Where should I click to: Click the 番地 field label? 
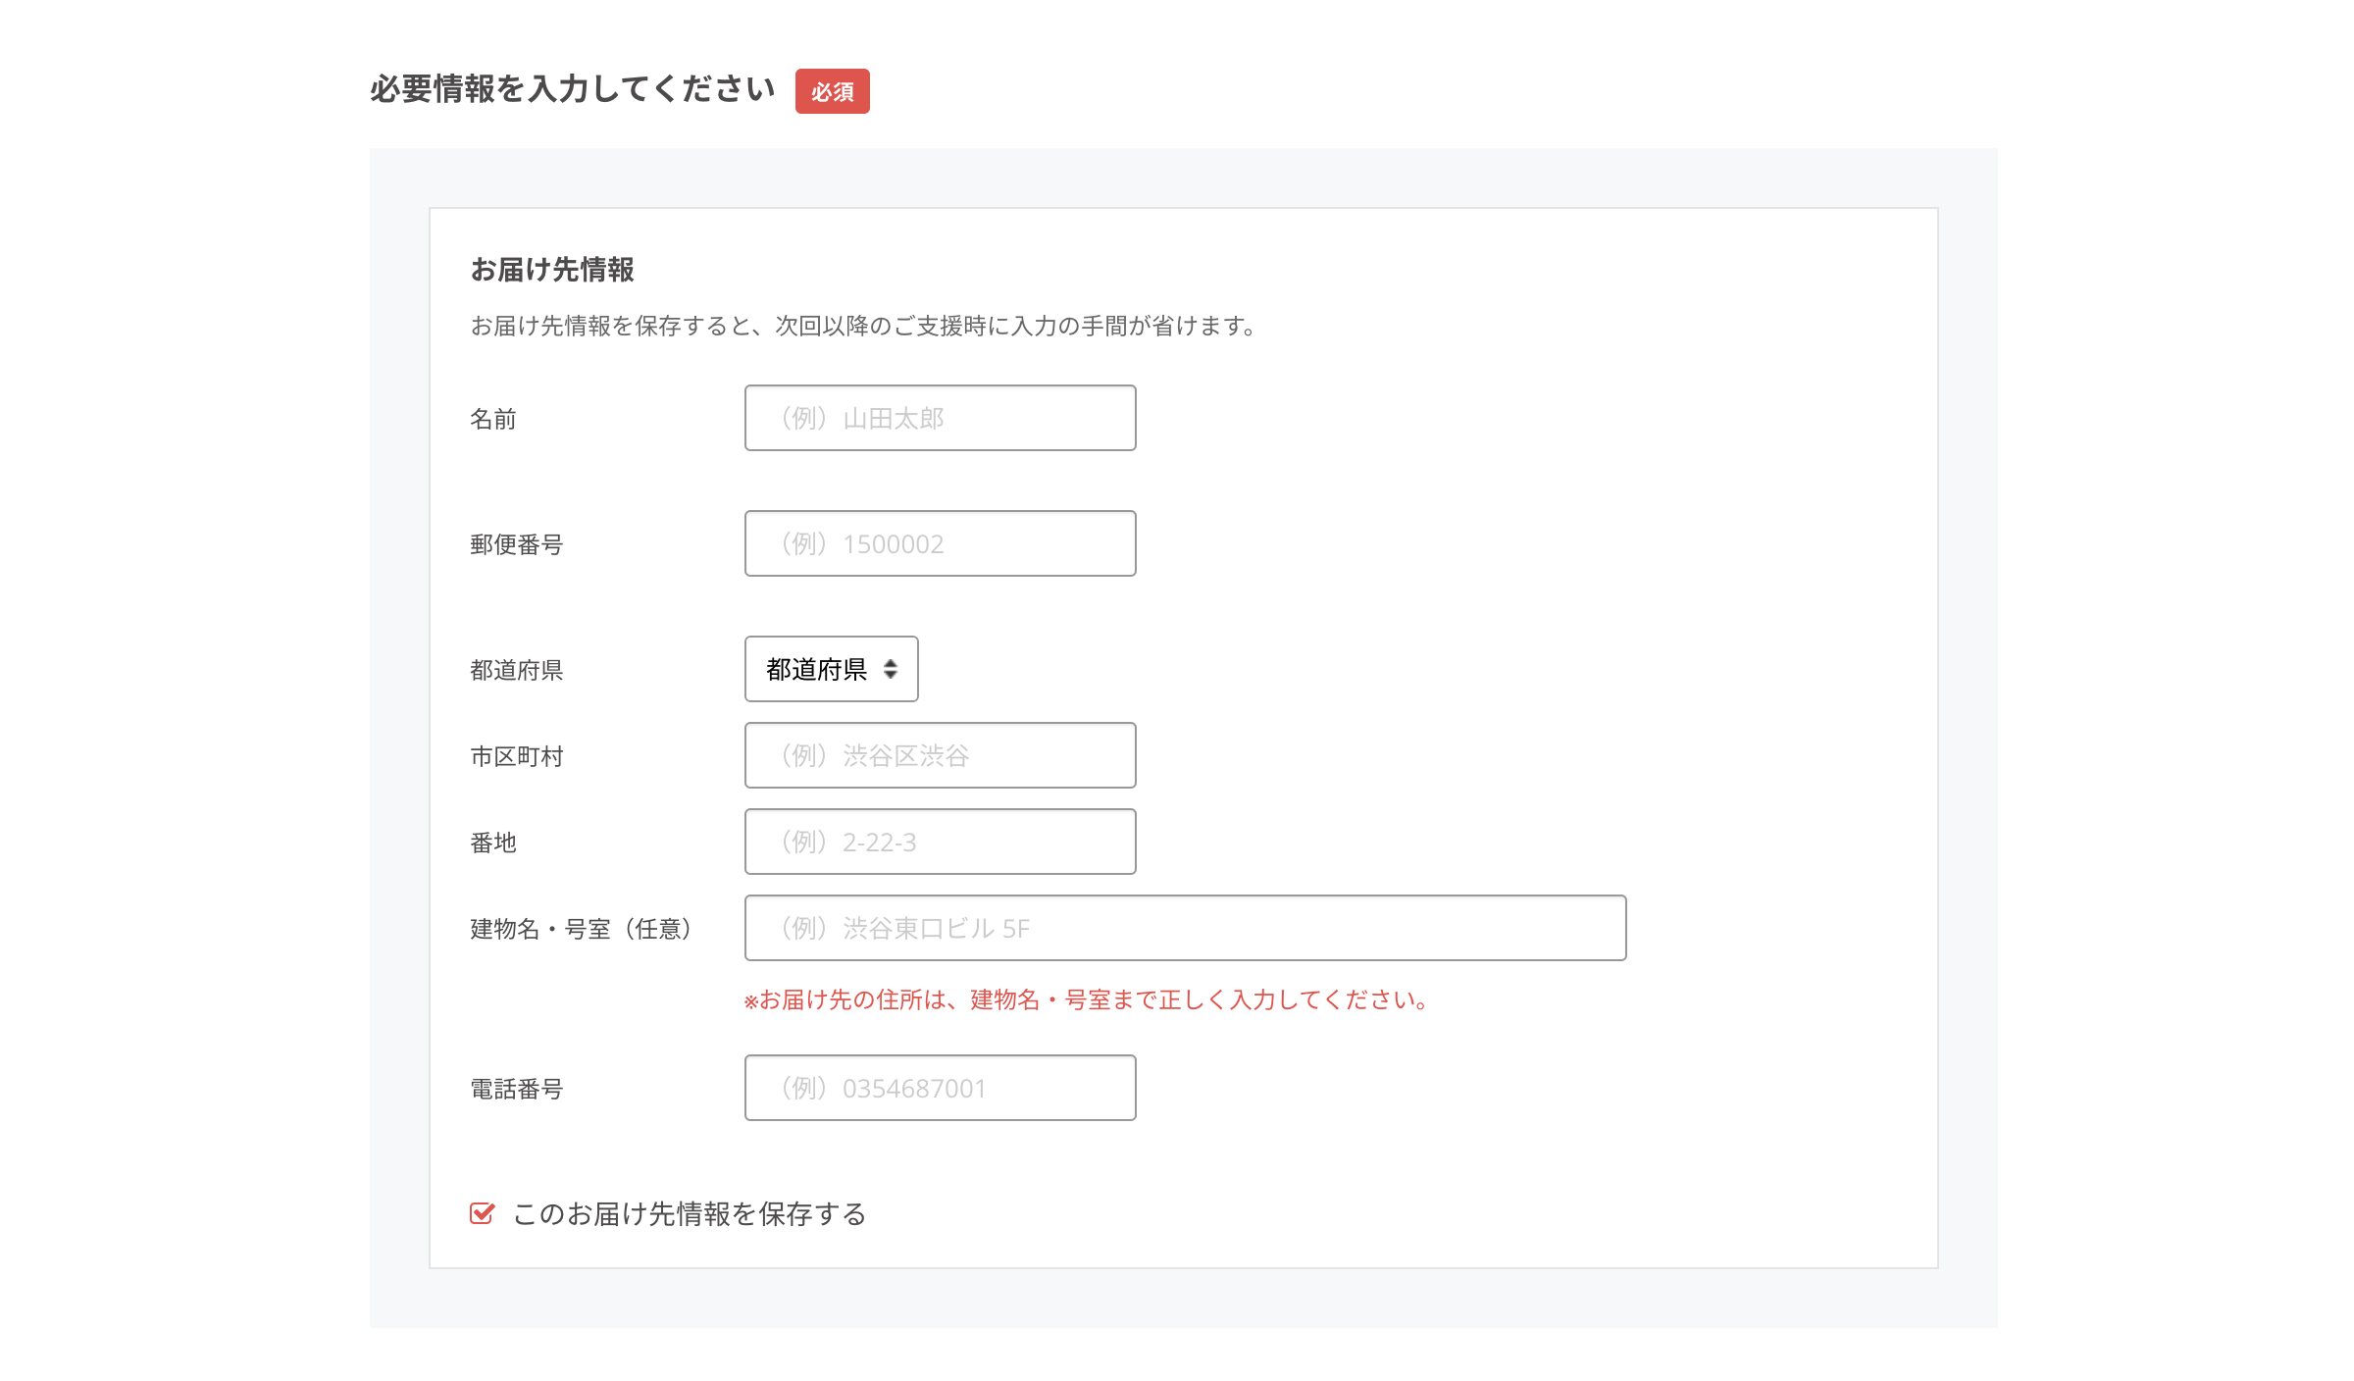[x=493, y=844]
